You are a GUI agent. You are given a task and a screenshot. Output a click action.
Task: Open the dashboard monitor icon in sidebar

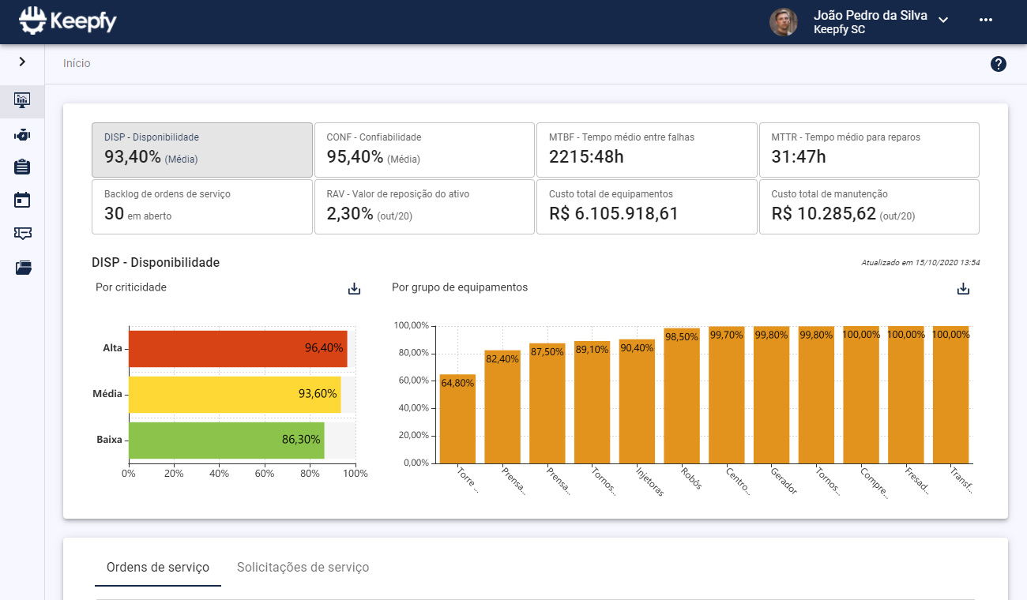coord(22,101)
